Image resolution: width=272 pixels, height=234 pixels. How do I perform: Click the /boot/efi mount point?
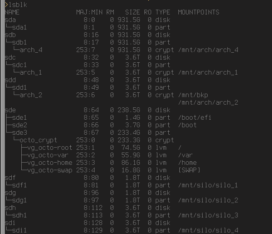tap(195, 117)
